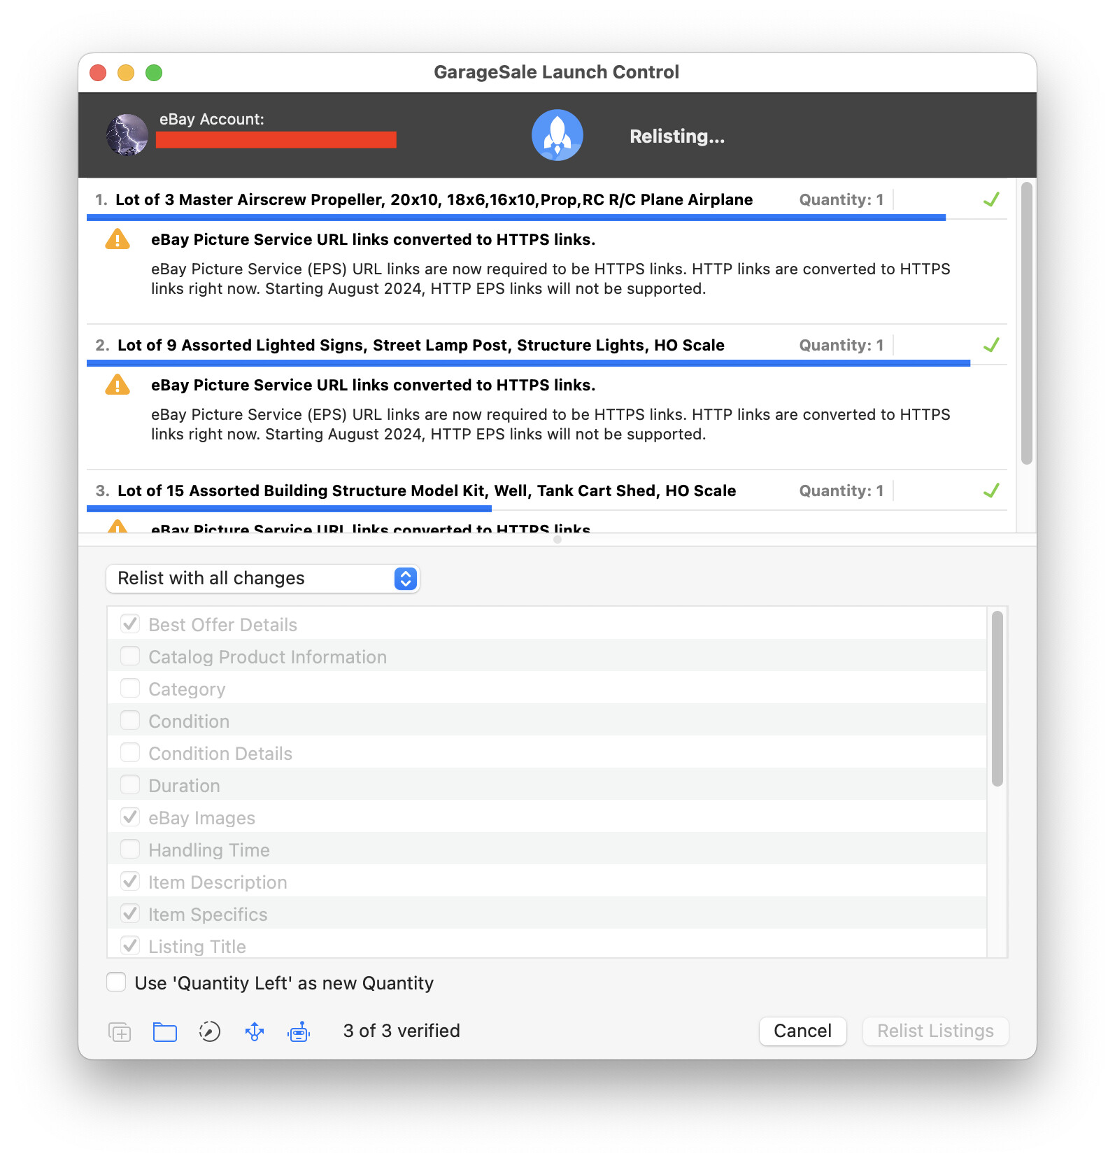The width and height of the screenshot is (1115, 1163).
Task: Click the '3 of 3 verified' status text
Action: click(x=402, y=1031)
